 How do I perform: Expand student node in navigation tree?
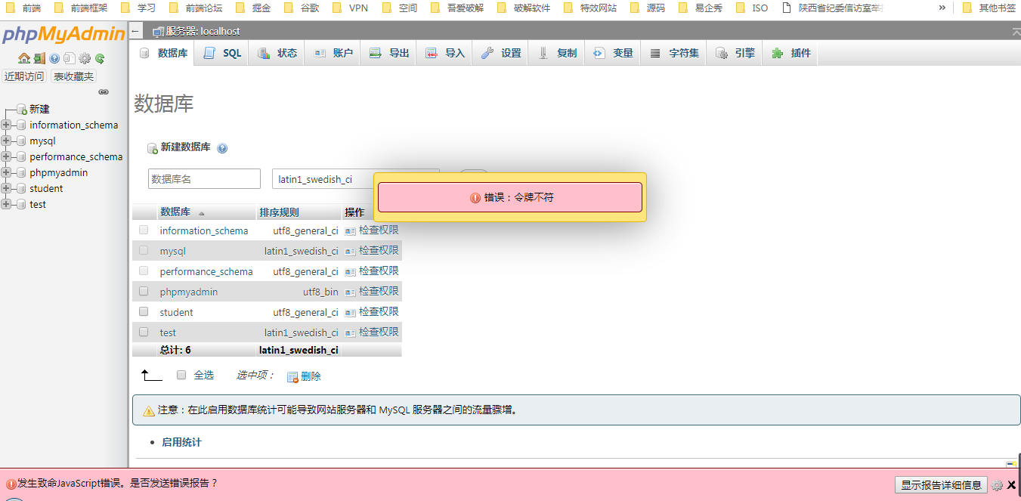(6, 188)
